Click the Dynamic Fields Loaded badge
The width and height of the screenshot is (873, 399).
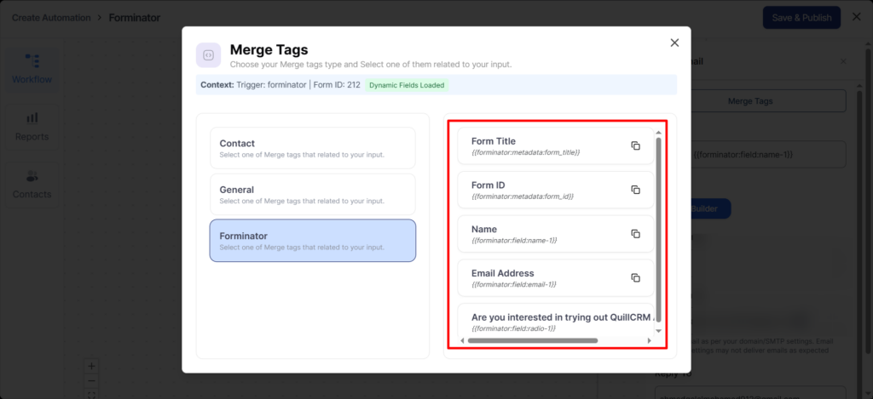point(408,85)
